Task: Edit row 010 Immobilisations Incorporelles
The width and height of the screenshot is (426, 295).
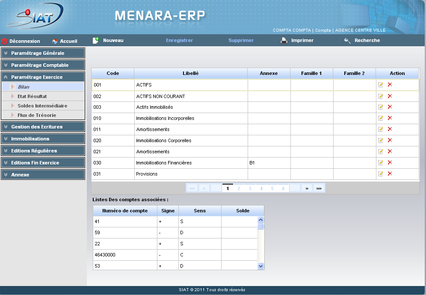Action: click(x=381, y=118)
